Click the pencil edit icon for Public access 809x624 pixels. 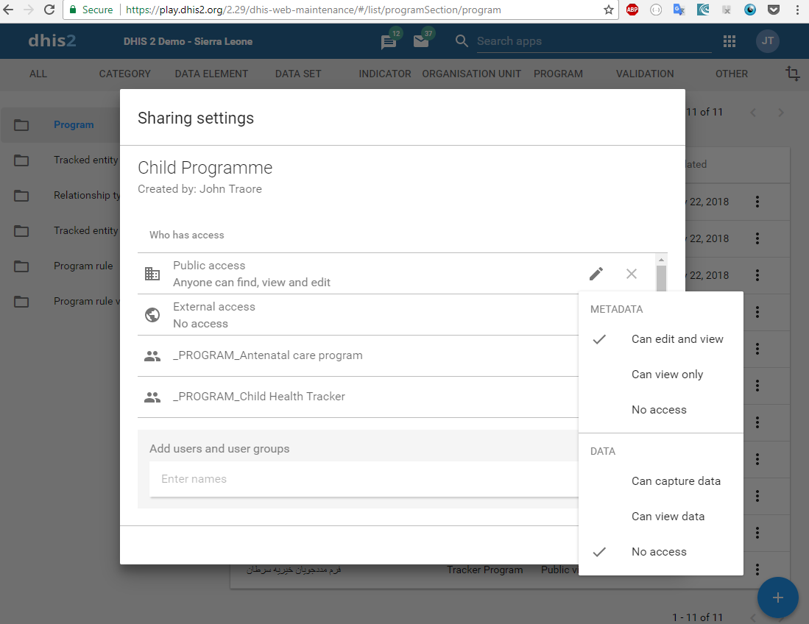(596, 274)
